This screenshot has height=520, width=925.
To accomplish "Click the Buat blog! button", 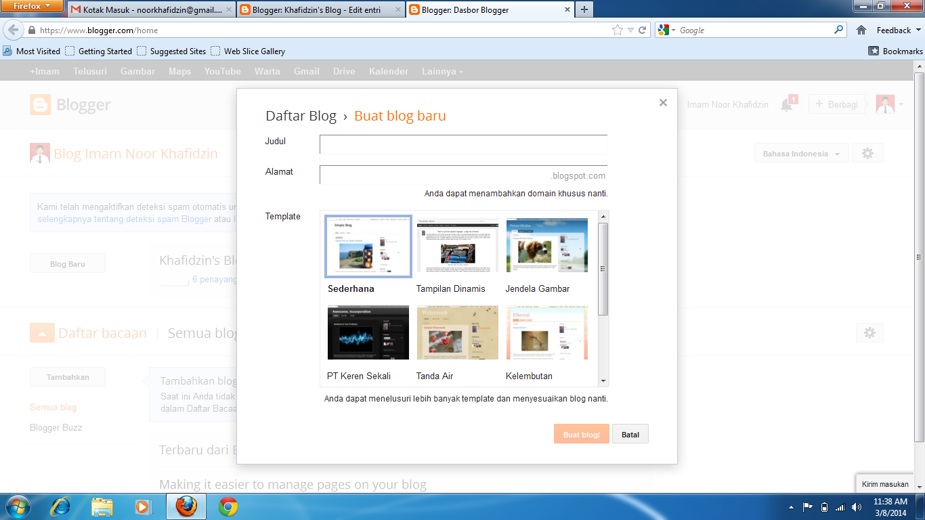I will pos(581,435).
